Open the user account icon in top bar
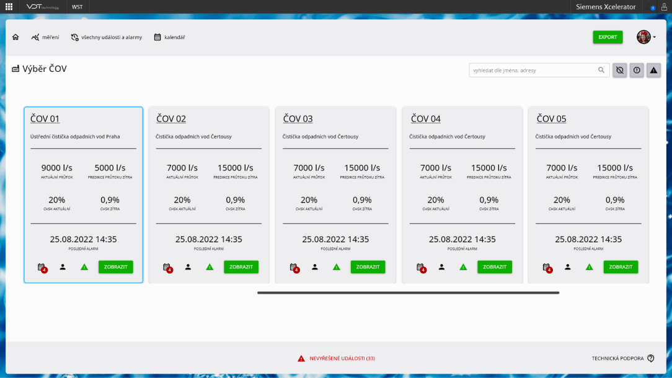The width and height of the screenshot is (672, 378). coord(665,7)
